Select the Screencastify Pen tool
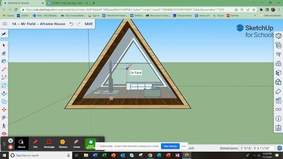 35,144
